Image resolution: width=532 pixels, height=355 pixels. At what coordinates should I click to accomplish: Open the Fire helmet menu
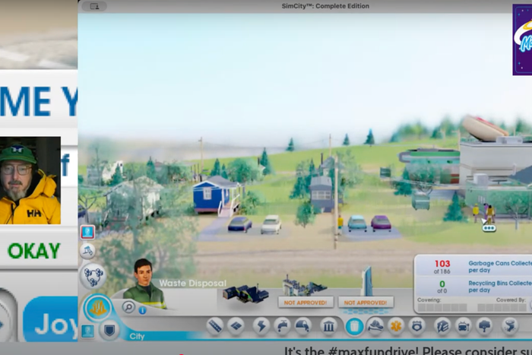pyautogui.click(x=375, y=326)
